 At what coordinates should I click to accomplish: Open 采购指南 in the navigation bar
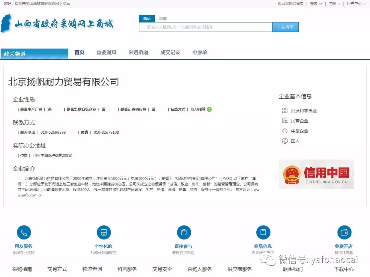pos(138,52)
